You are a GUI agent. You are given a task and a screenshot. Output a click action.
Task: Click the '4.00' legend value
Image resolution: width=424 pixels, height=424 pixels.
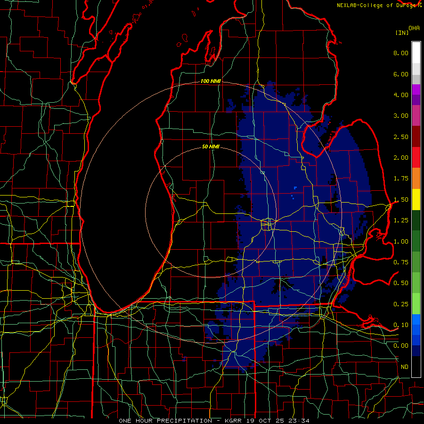401,95
